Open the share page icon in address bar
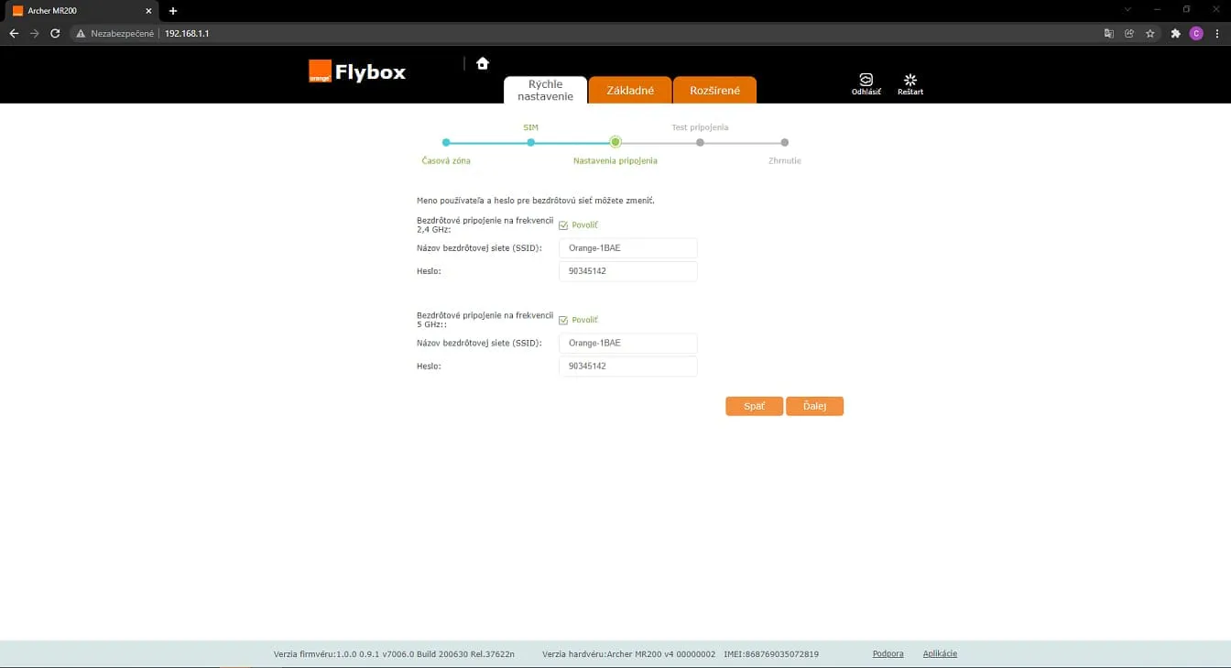 click(1129, 33)
